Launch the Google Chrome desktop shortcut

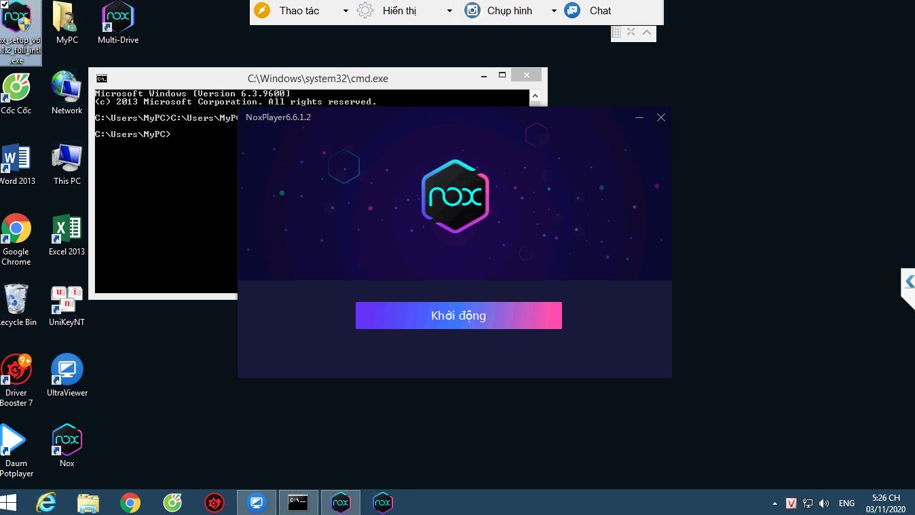tap(16, 240)
